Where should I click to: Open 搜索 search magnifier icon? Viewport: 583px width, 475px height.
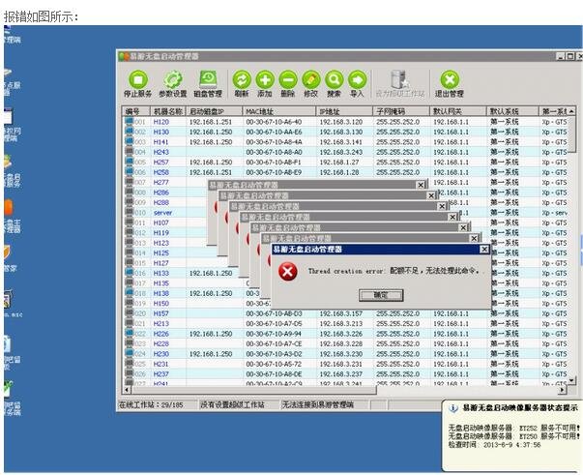pos(334,80)
